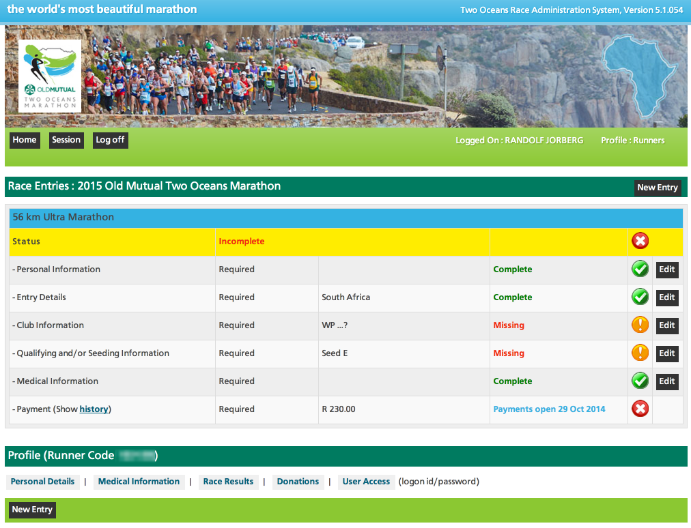The height and width of the screenshot is (528, 691).
Task: Select Log off from the navigation bar
Action: [110, 140]
